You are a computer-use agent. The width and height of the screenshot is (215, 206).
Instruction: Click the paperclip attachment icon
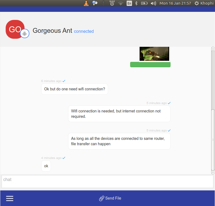(102, 198)
